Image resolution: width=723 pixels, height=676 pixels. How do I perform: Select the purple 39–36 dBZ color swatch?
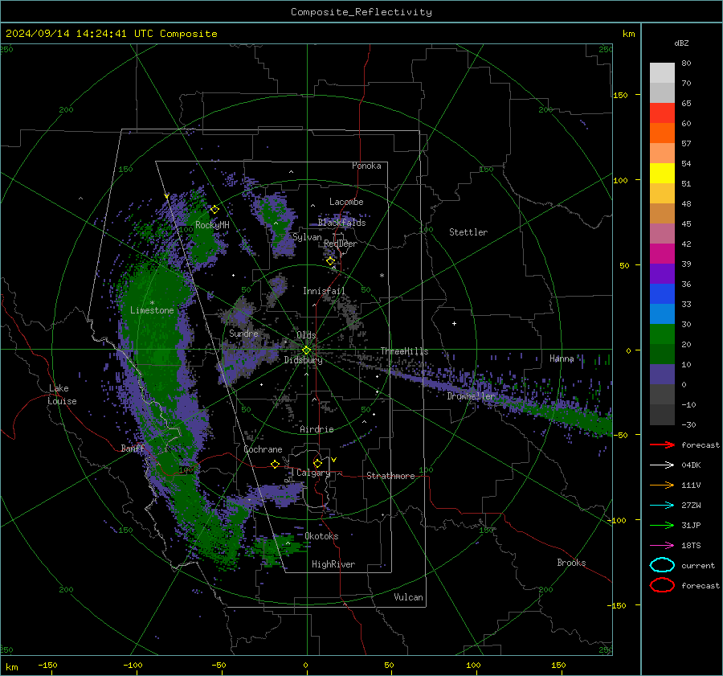point(662,274)
